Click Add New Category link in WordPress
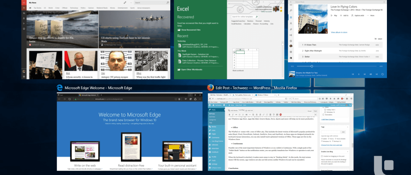Image resolution: width=411 pixels, height=175 pixels. (x=328, y=119)
